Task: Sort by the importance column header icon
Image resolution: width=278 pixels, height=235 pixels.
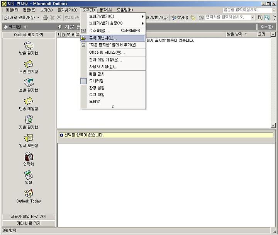Action: pos(59,35)
